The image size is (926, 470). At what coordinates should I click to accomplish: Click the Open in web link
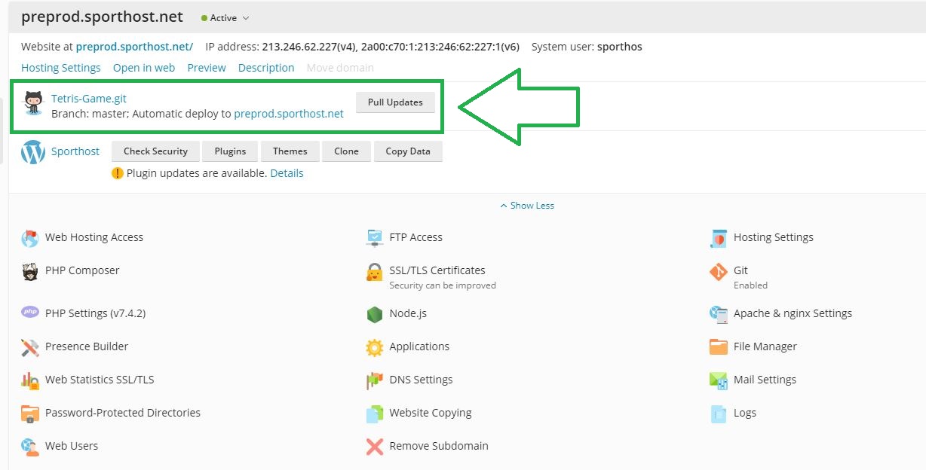coord(144,68)
